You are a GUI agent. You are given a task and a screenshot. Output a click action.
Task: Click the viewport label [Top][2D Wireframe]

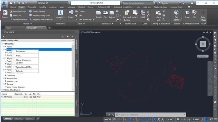[90, 32]
